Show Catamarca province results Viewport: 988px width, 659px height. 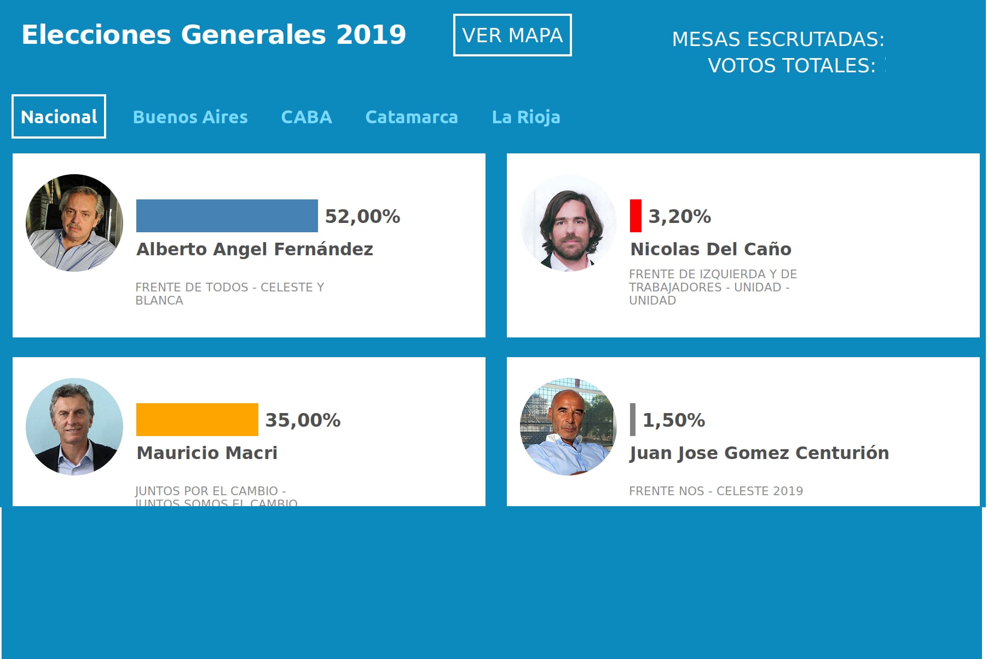[412, 117]
